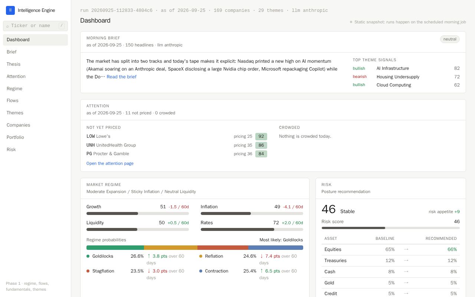This screenshot has height=297, width=475.
Task: Click the Growth progress bar
Action: 138,213
